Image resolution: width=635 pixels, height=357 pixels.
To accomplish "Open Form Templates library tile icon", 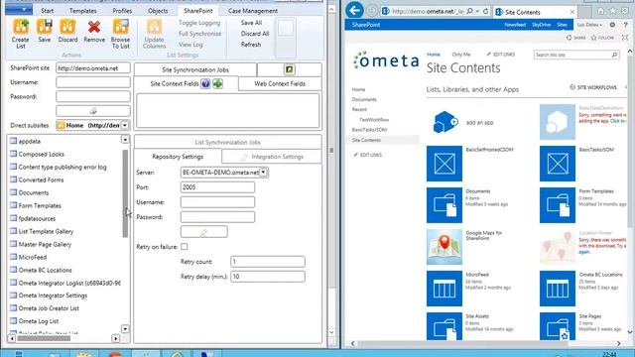I will tap(558, 205).
